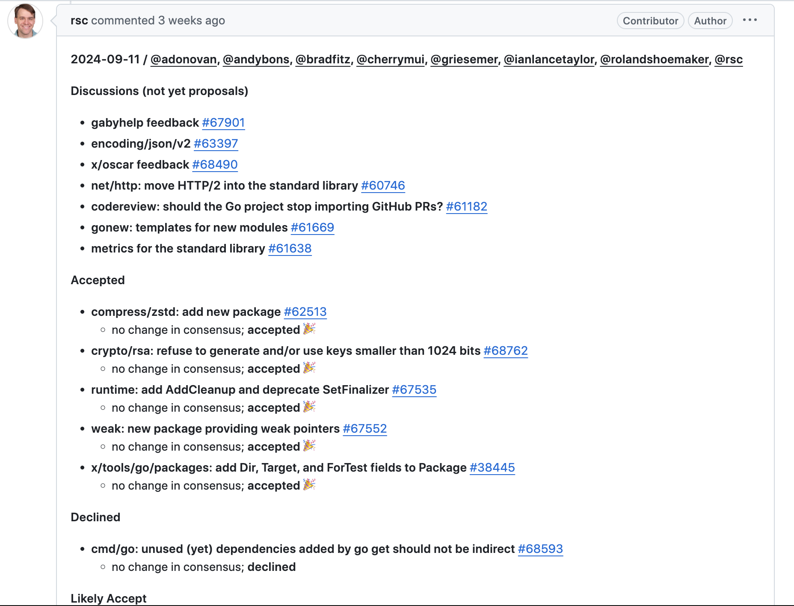Screen dimensions: 794x606
Task: Open @ianlancetaylor mention link
Action: 549,59
